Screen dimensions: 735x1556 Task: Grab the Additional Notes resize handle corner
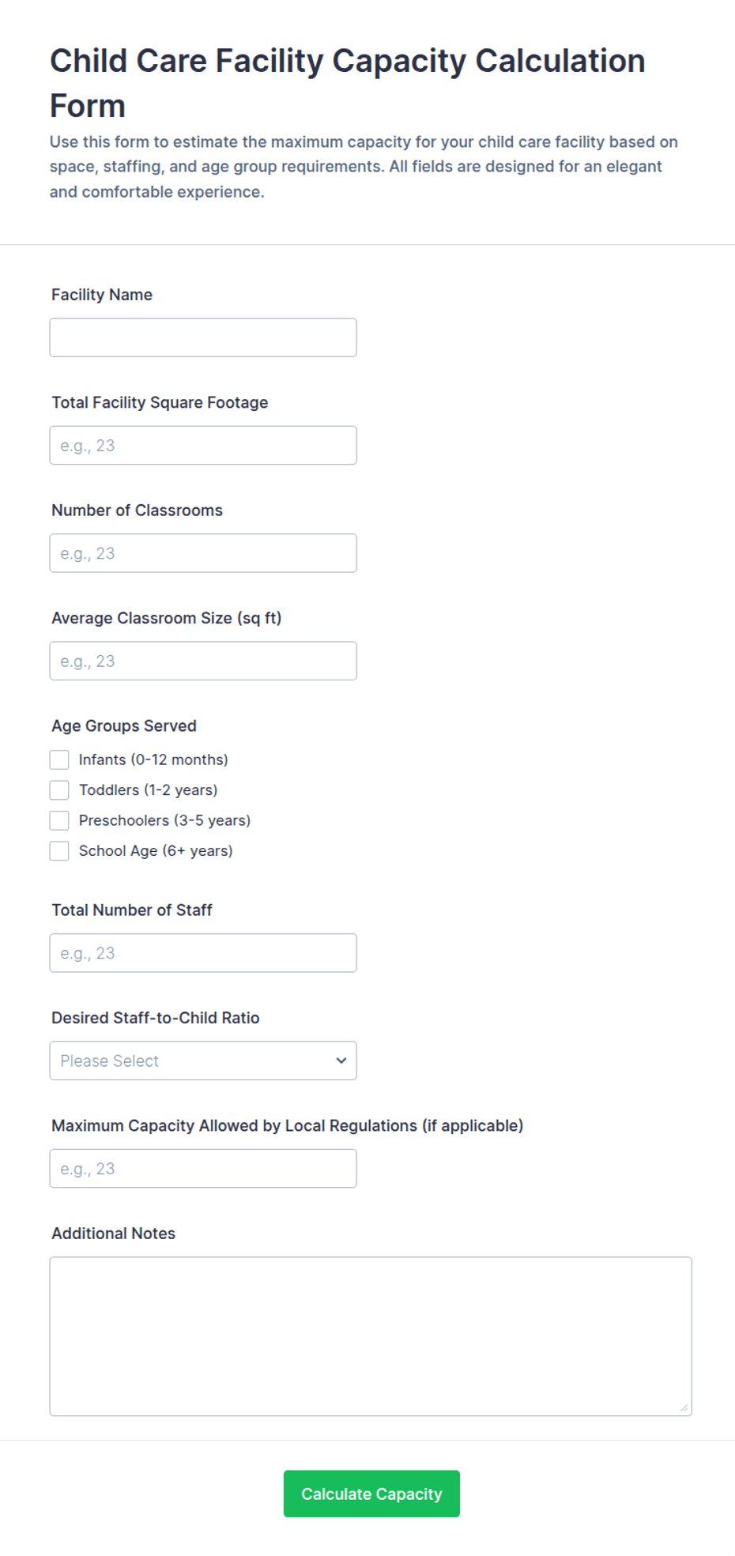(x=684, y=1407)
